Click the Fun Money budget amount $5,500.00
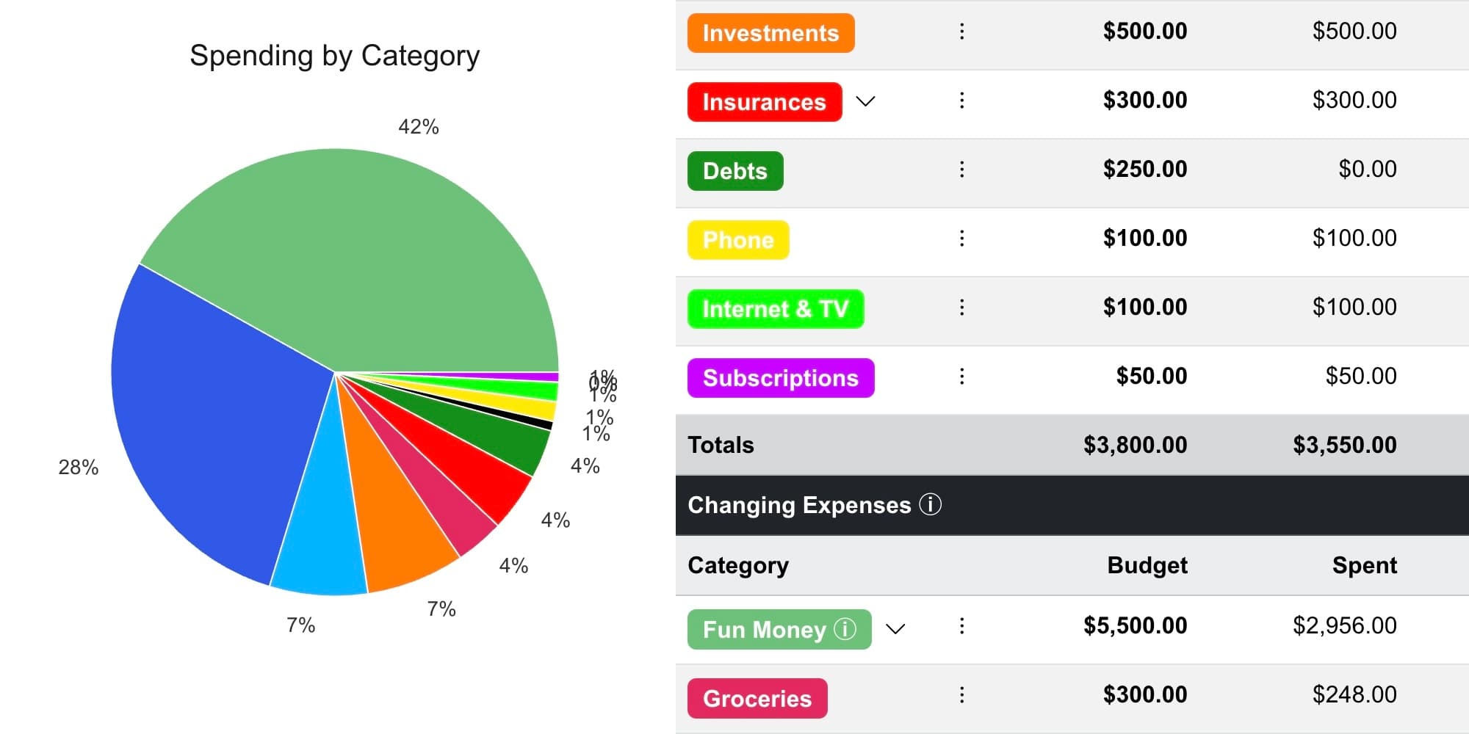The image size is (1469, 734). [1135, 626]
